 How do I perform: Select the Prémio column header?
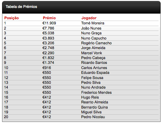[49, 18]
